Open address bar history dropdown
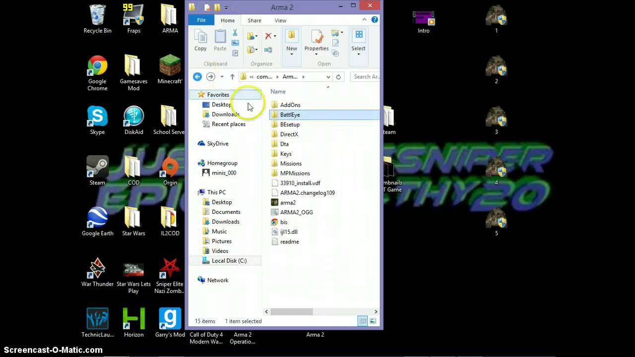Image resolution: width=635 pixels, height=357 pixels. (328, 77)
